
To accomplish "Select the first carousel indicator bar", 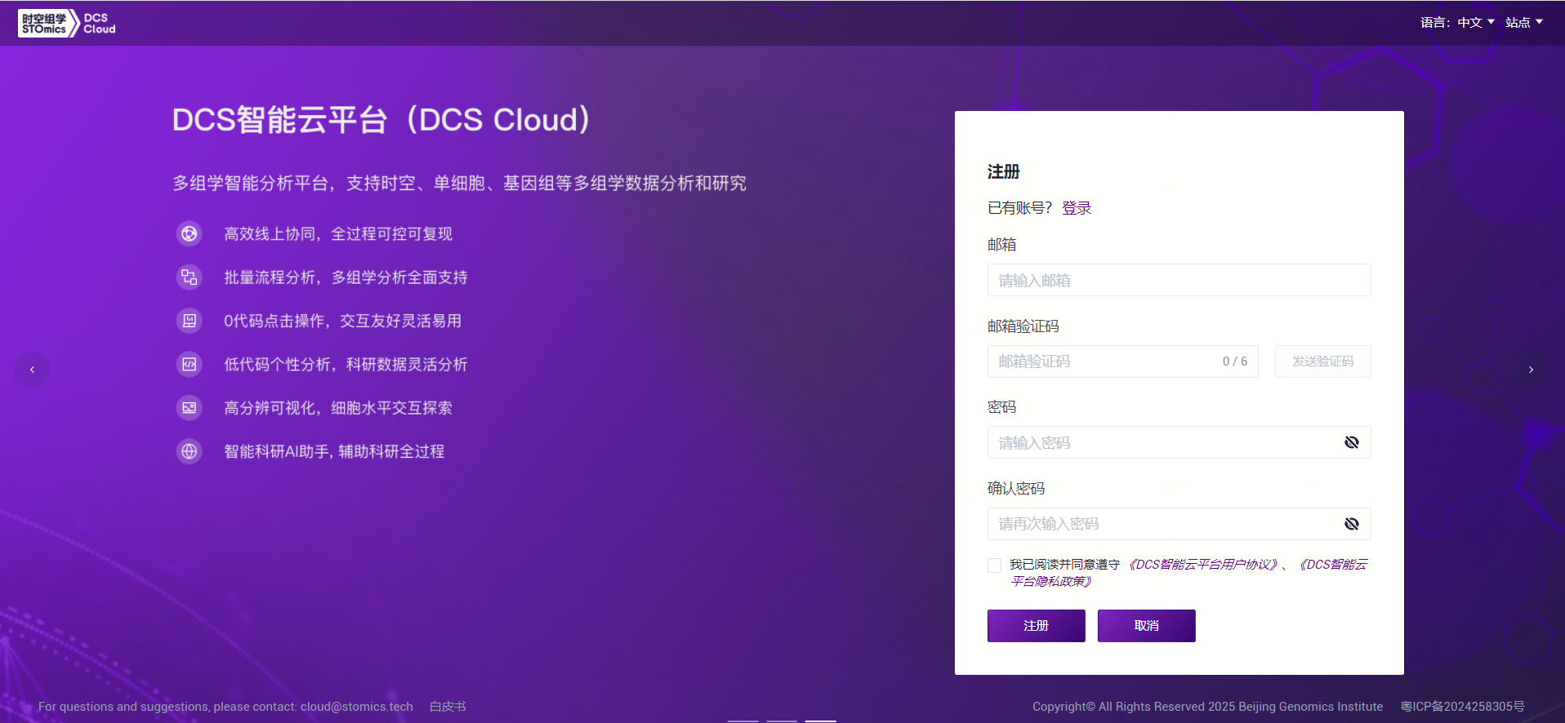I will (743, 721).
